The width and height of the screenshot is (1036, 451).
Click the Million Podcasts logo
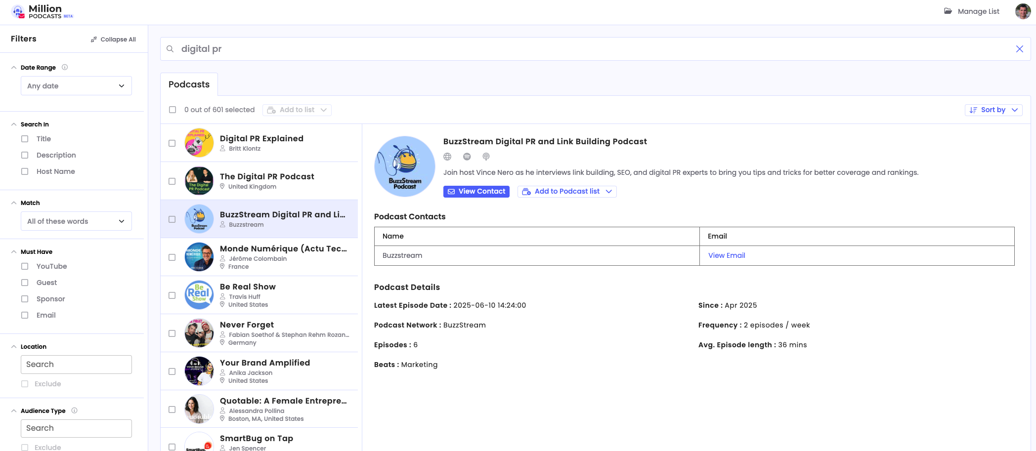click(43, 11)
